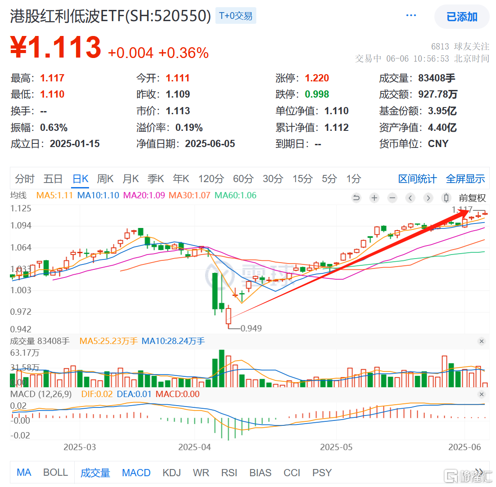Toggle the MACD indicator at bottom
This screenshot has width=496, height=487.
tap(136, 473)
